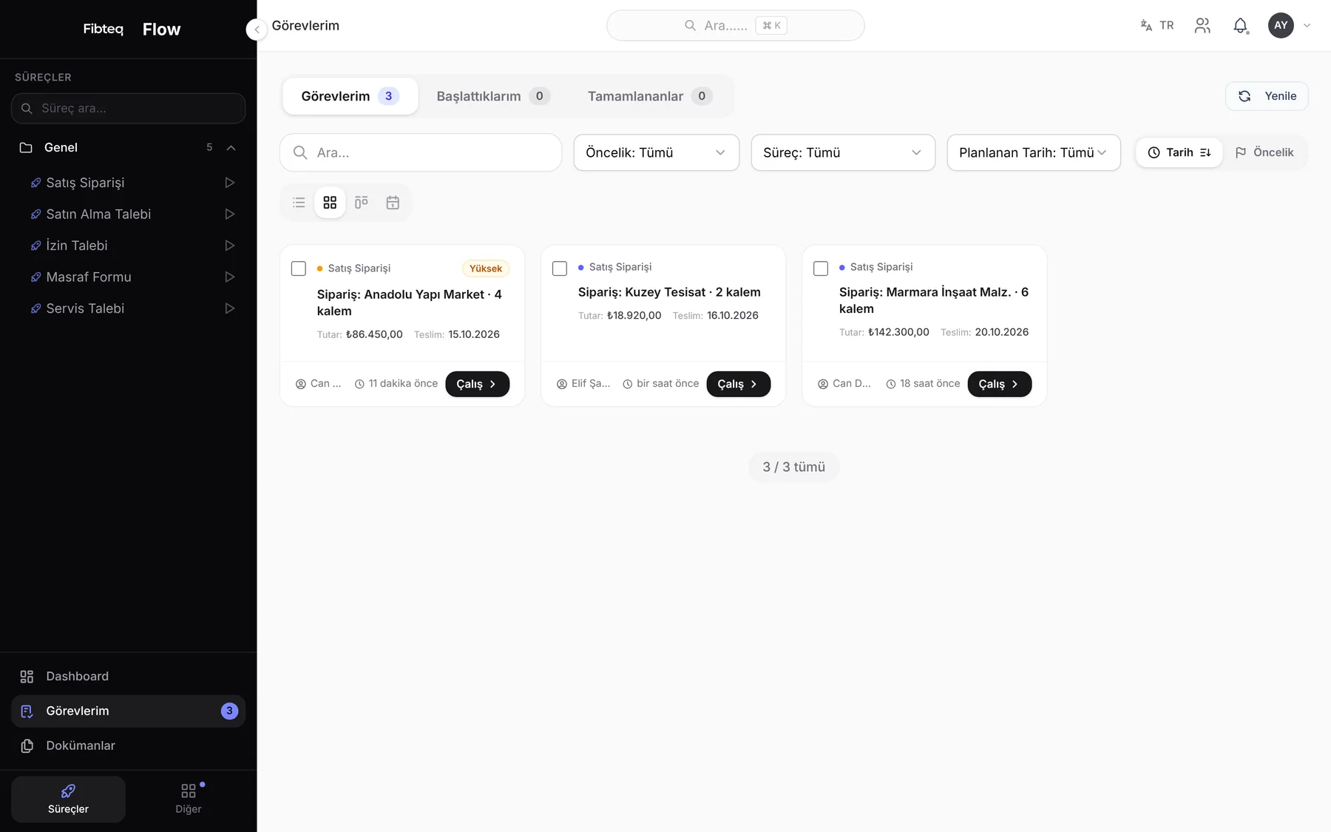Select the Anadolu Yapı Market order checkbox

299,268
